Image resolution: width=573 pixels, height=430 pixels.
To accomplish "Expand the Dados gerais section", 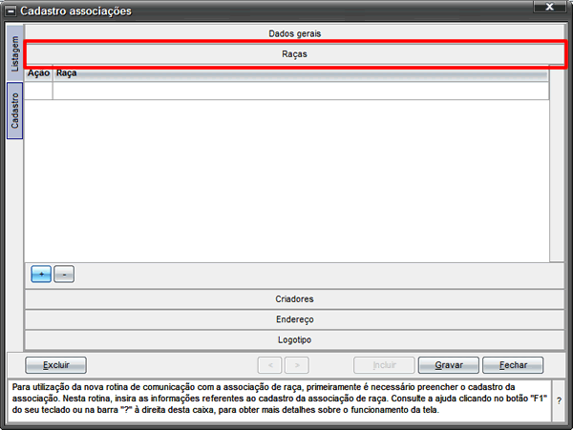I will 294,33.
